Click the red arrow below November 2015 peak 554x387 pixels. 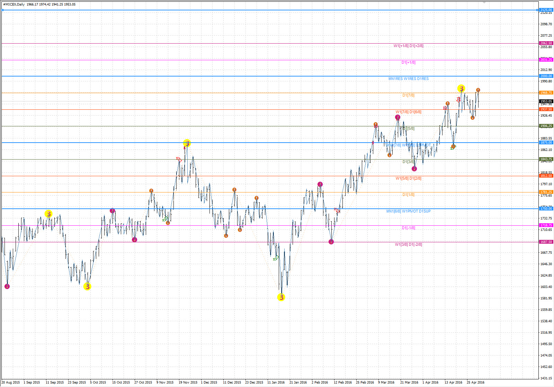tap(179, 160)
